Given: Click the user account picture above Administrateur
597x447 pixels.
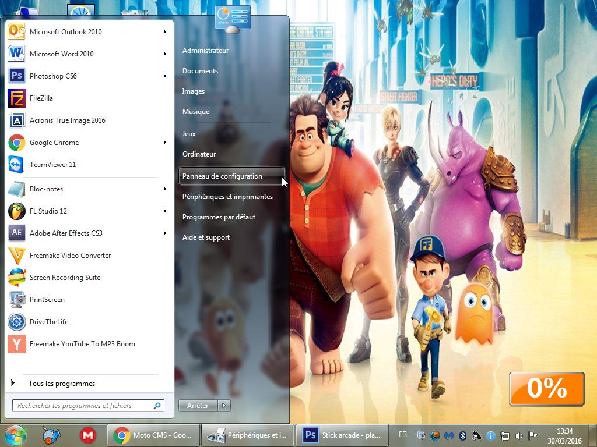Looking at the screenshot, I should click(x=232, y=18).
